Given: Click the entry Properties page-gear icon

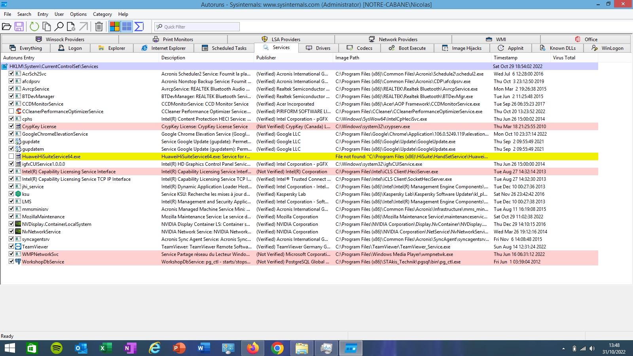Looking at the screenshot, I should click(x=71, y=27).
